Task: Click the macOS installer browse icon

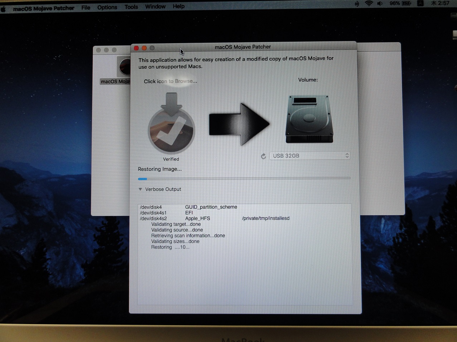Action: click(x=171, y=123)
